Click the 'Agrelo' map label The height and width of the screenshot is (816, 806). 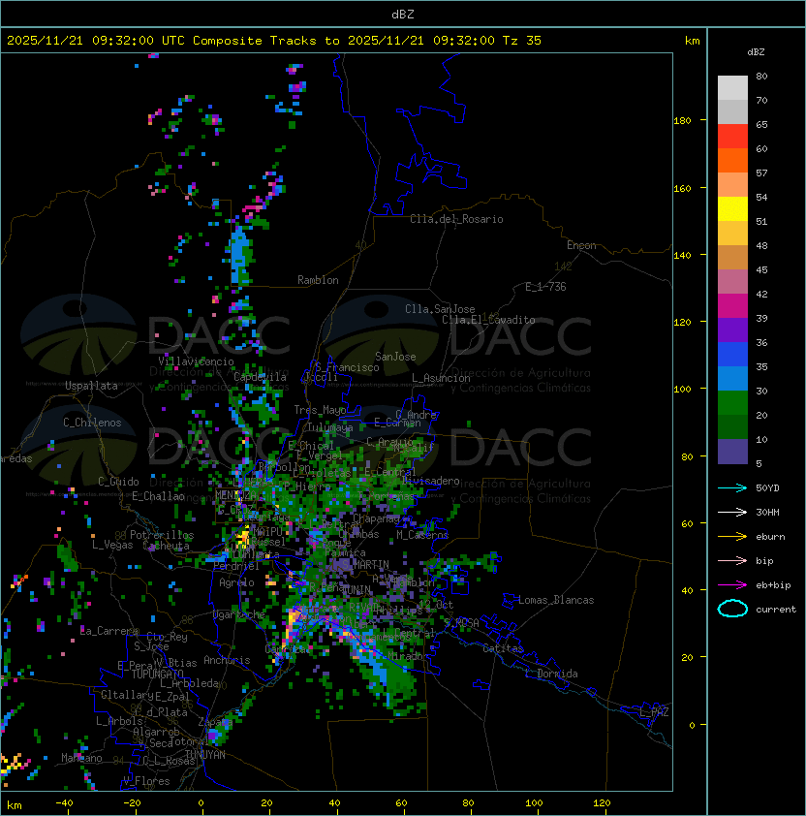click(x=236, y=582)
